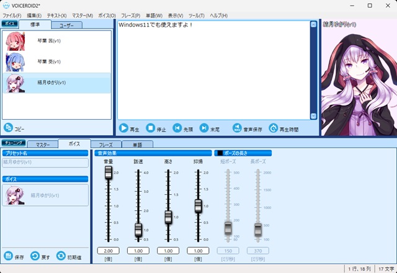Click the 戻す revert icon
Viewport: 397px width, 273px height.
pos(35,256)
